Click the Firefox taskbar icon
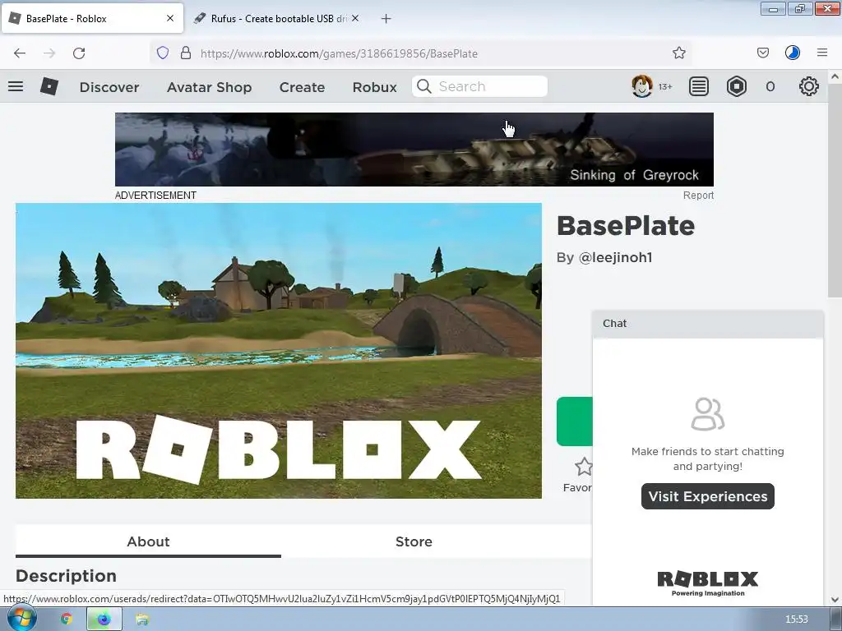Image resolution: width=842 pixels, height=631 pixels. (104, 619)
